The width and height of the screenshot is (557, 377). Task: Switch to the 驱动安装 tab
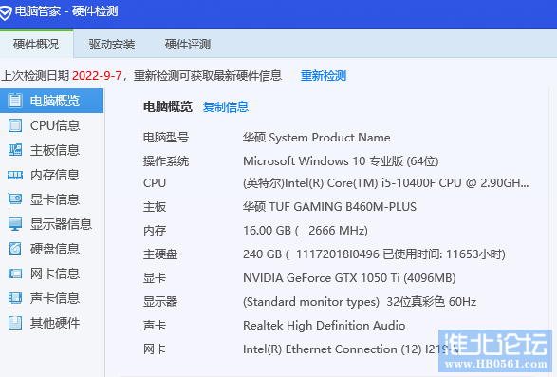[112, 45]
